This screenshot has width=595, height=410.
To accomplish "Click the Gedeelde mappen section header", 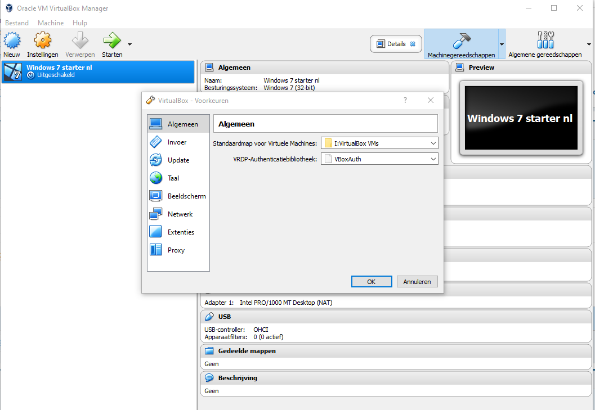I will click(x=396, y=351).
